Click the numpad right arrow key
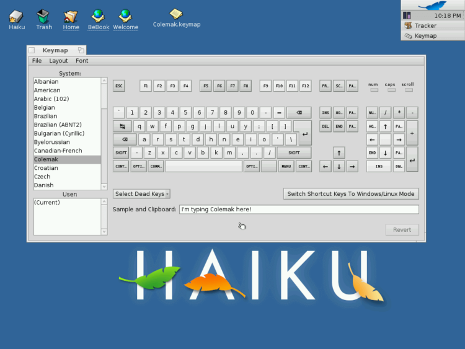Viewport: 465px width, 349px height. click(x=399, y=139)
